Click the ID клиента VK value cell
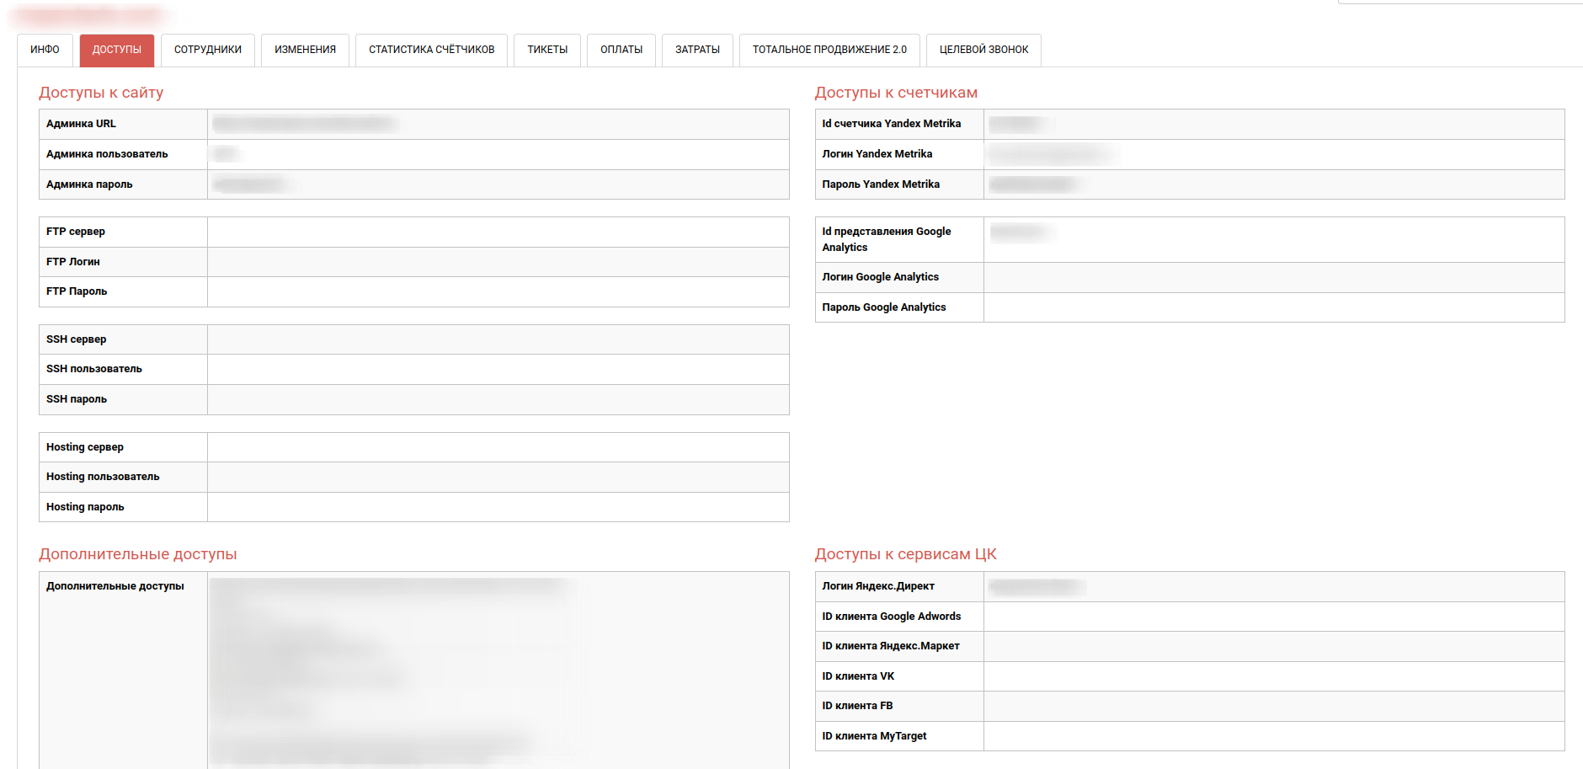The image size is (1583, 769). 1273,676
